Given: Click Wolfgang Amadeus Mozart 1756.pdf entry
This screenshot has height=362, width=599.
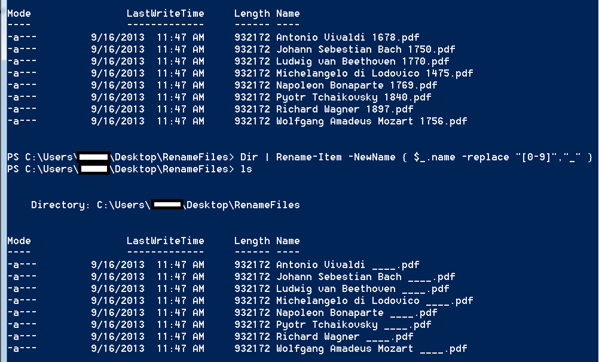Looking at the screenshot, I should pos(371,121).
